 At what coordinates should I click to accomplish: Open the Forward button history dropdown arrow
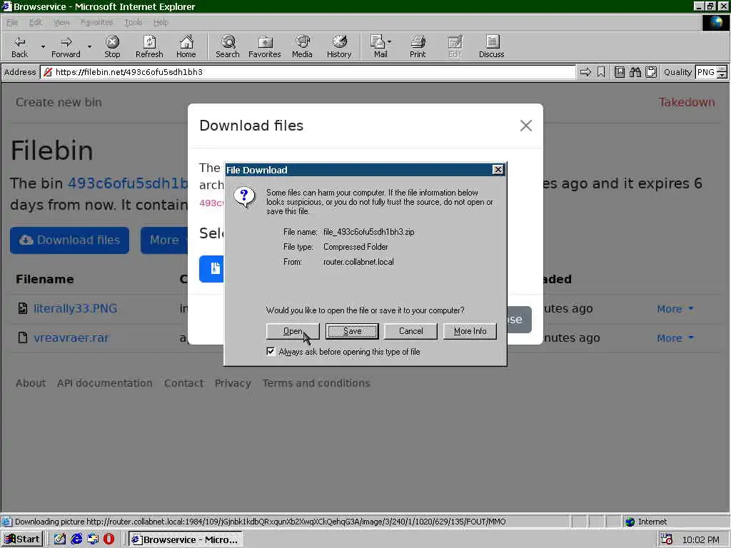[89, 46]
